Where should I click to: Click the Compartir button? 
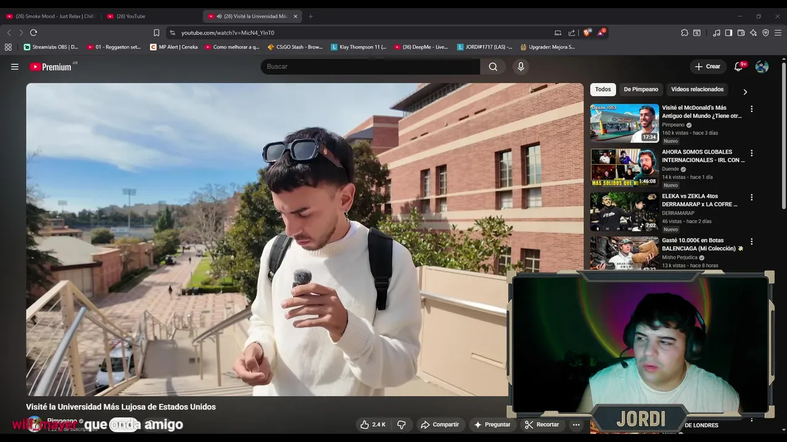point(440,424)
